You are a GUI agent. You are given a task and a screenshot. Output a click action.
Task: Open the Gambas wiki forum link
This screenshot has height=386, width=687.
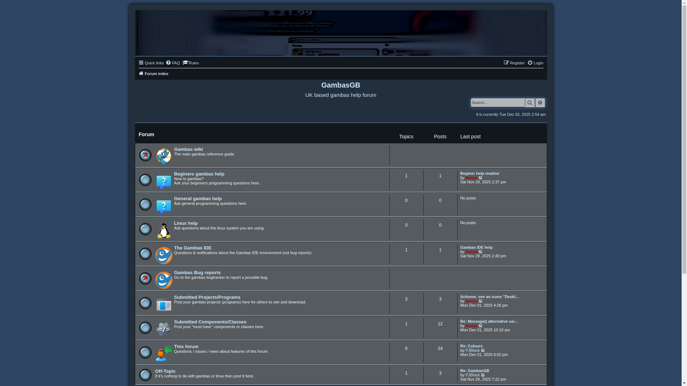click(x=188, y=149)
